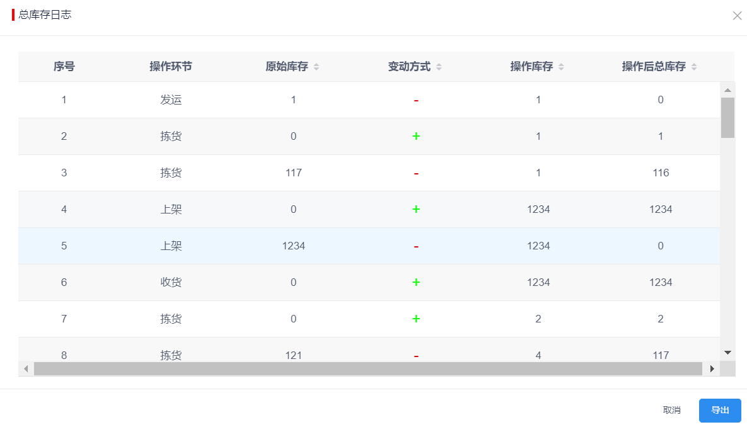Click original stock value 117
The image size is (747, 427).
(294, 173)
